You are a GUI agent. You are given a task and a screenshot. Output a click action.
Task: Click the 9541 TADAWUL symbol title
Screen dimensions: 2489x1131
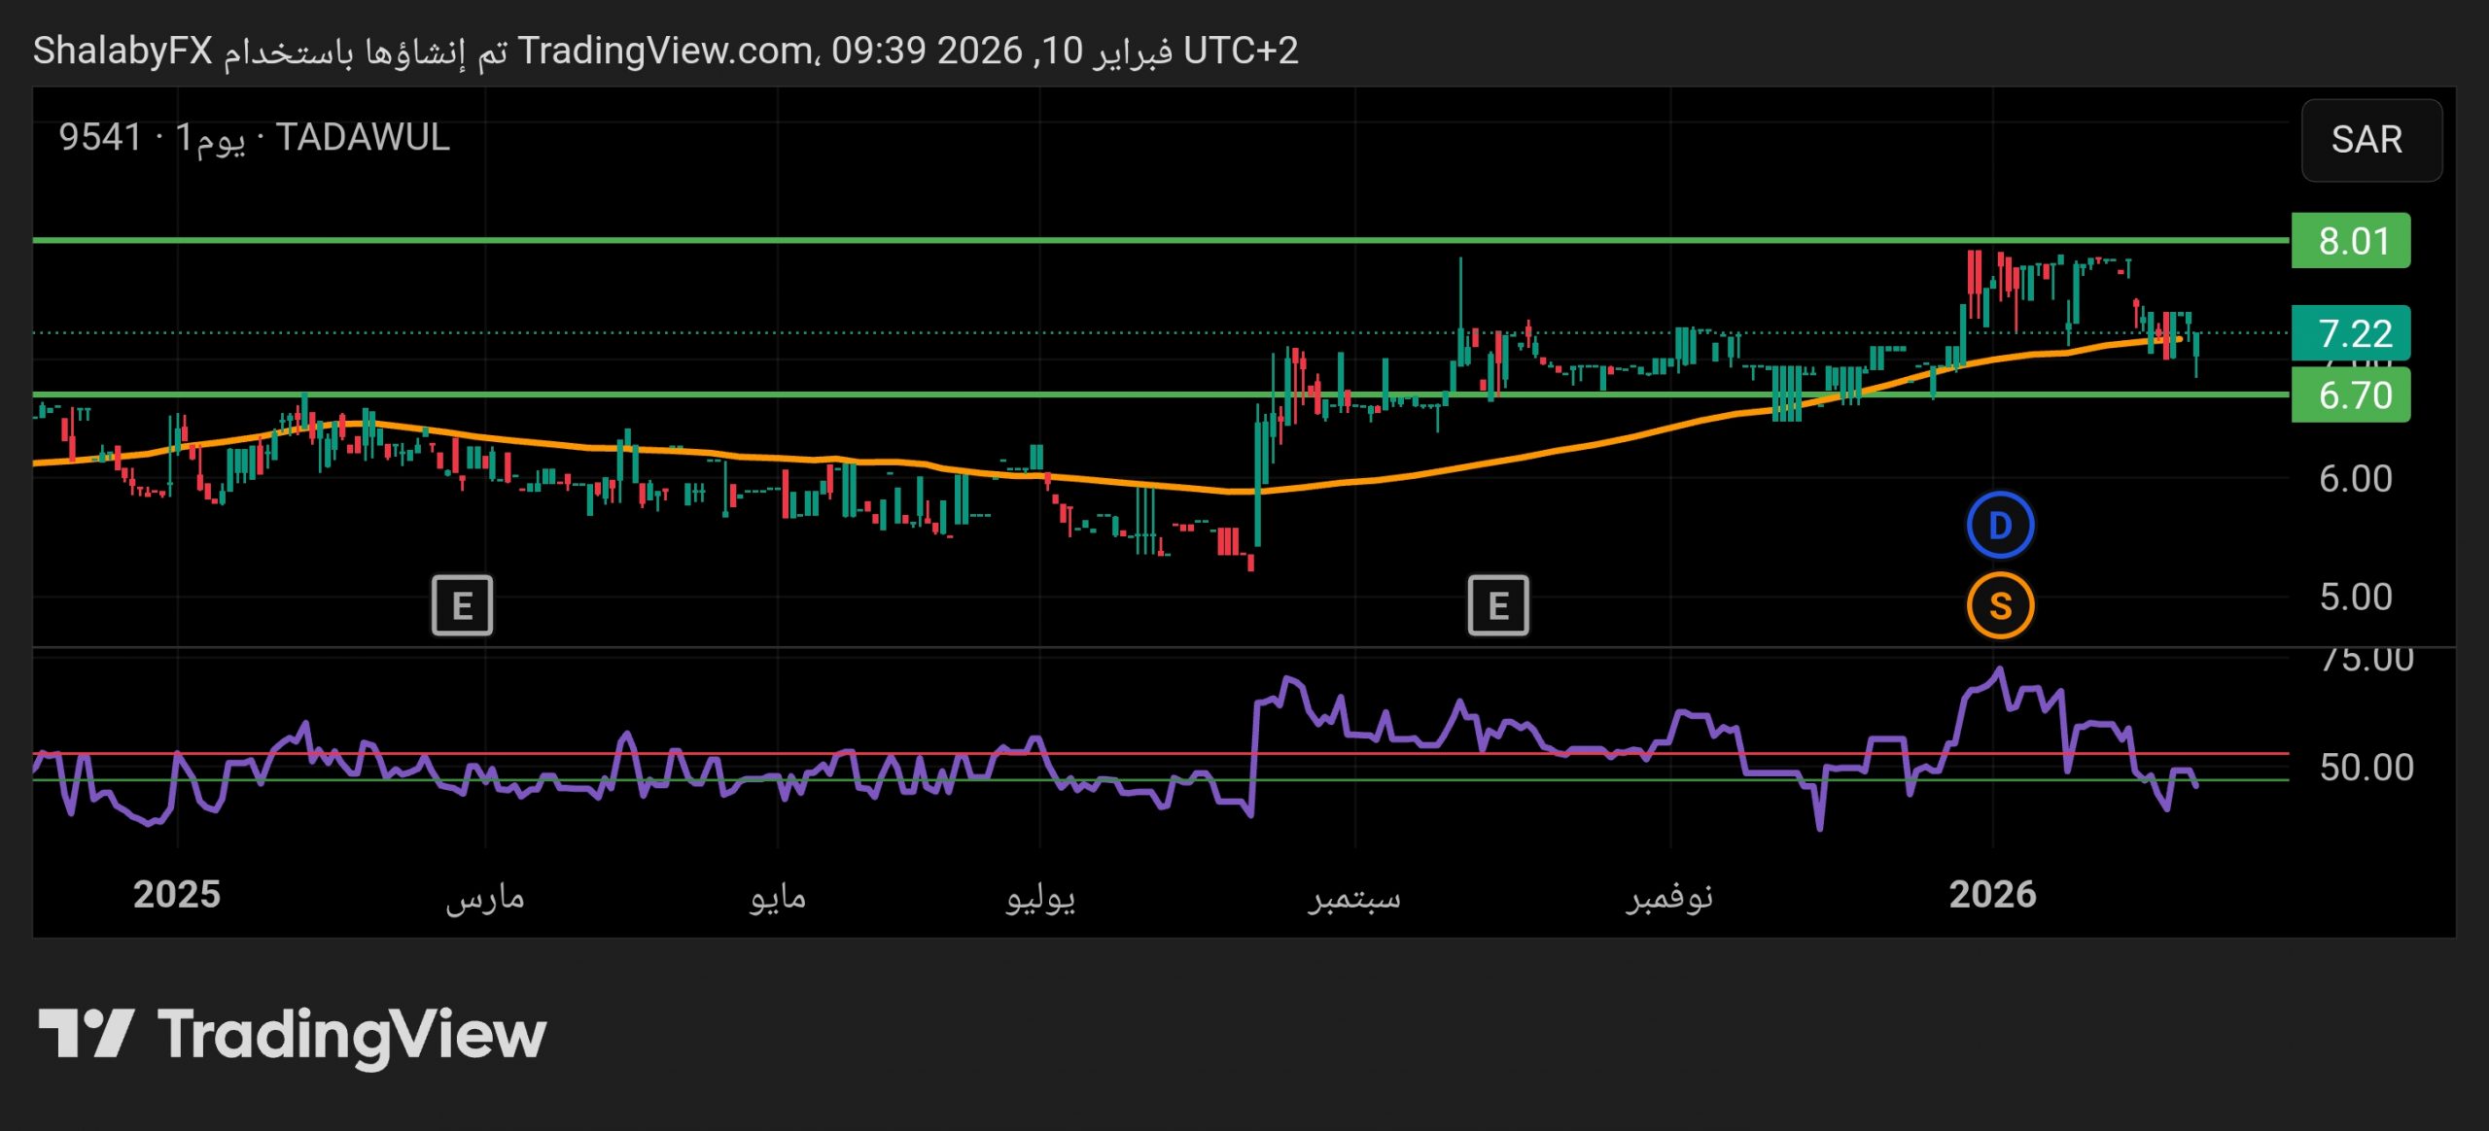254,137
